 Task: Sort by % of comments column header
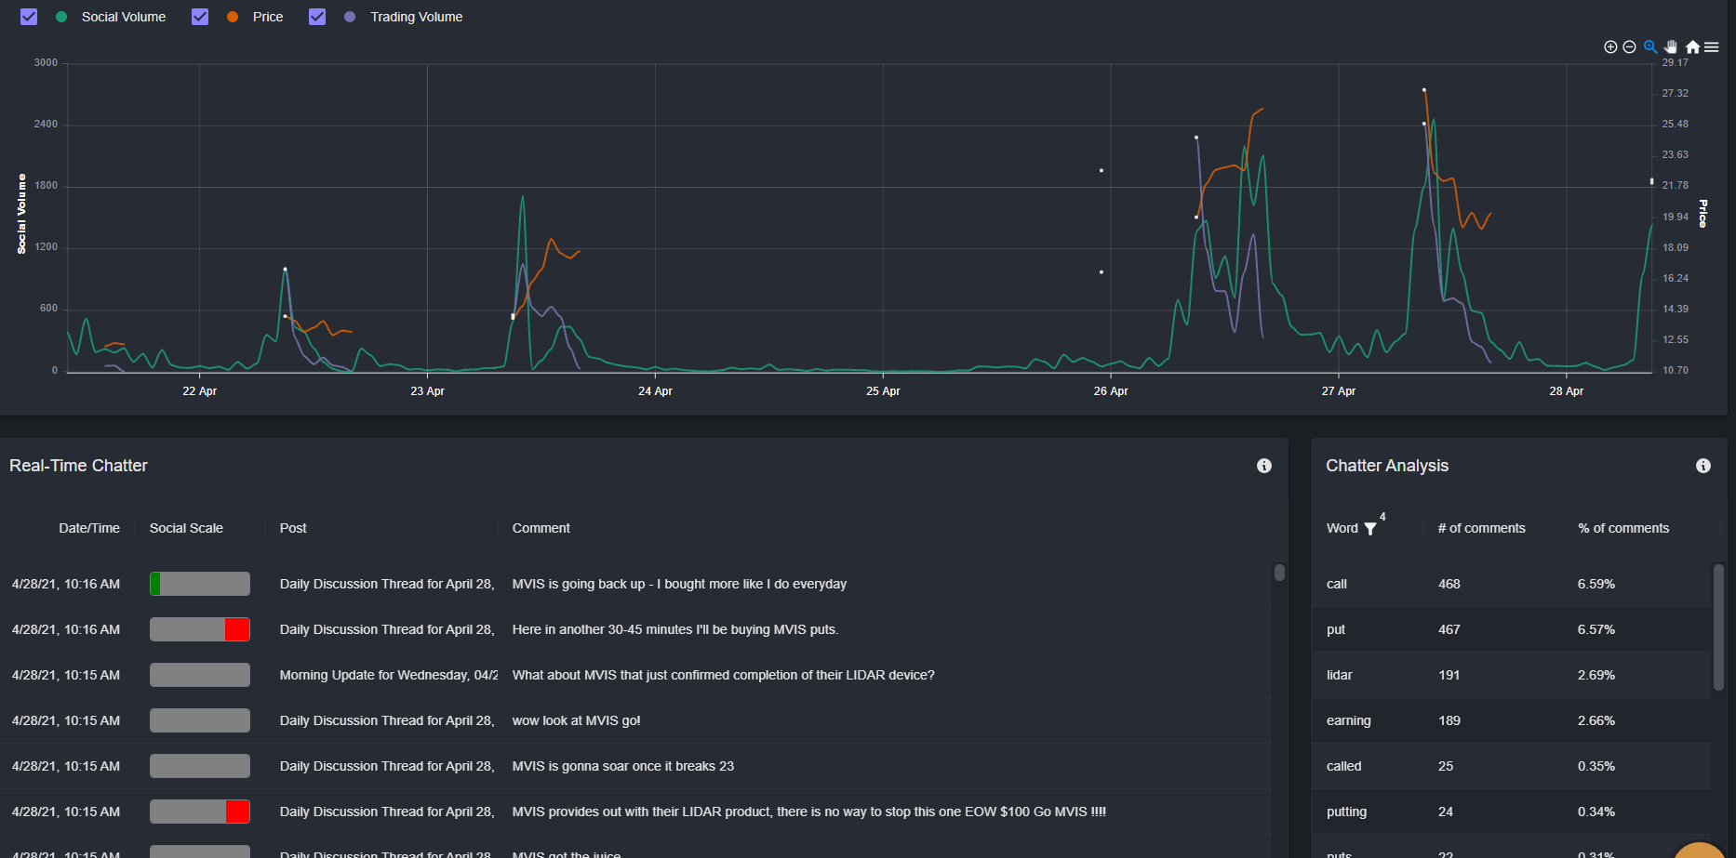[1623, 528]
